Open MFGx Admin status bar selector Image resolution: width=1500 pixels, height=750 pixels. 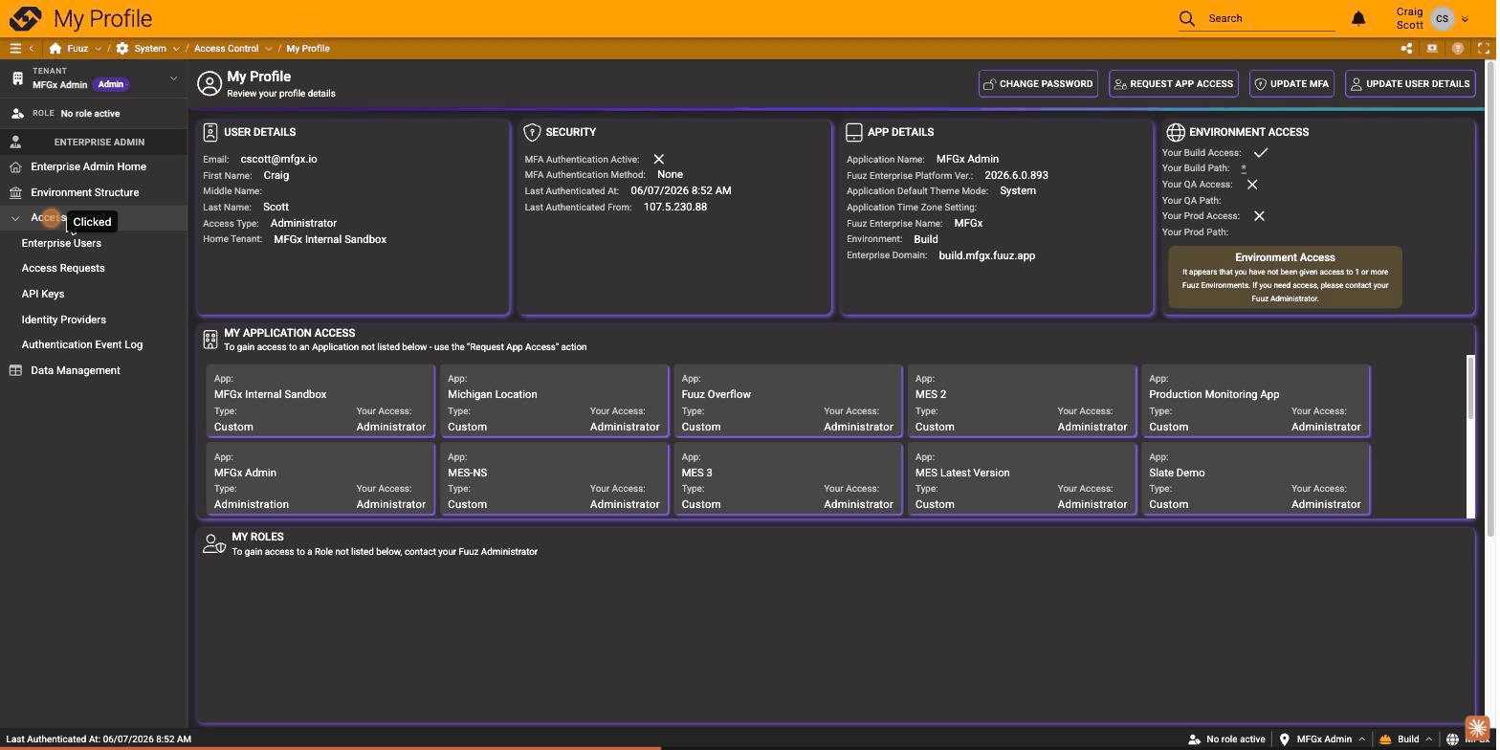click(1322, 739)
